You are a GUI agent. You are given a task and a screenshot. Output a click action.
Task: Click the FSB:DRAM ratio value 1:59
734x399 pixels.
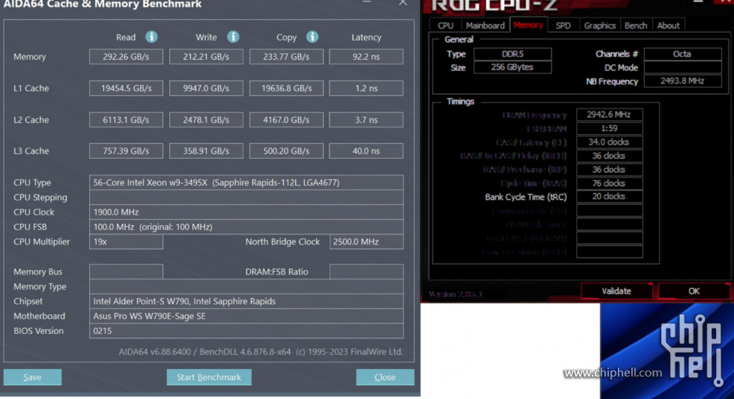(x=609, y=128)
